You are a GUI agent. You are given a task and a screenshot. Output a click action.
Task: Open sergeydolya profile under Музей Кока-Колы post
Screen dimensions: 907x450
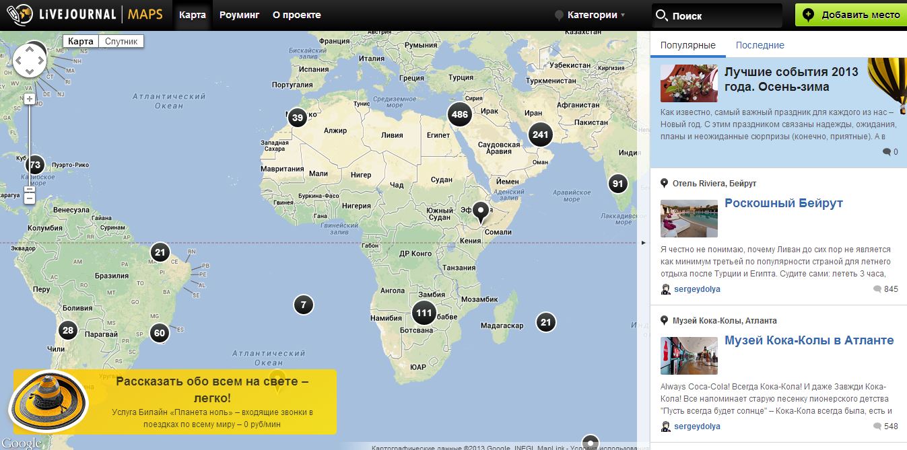(x=697, y=426)
